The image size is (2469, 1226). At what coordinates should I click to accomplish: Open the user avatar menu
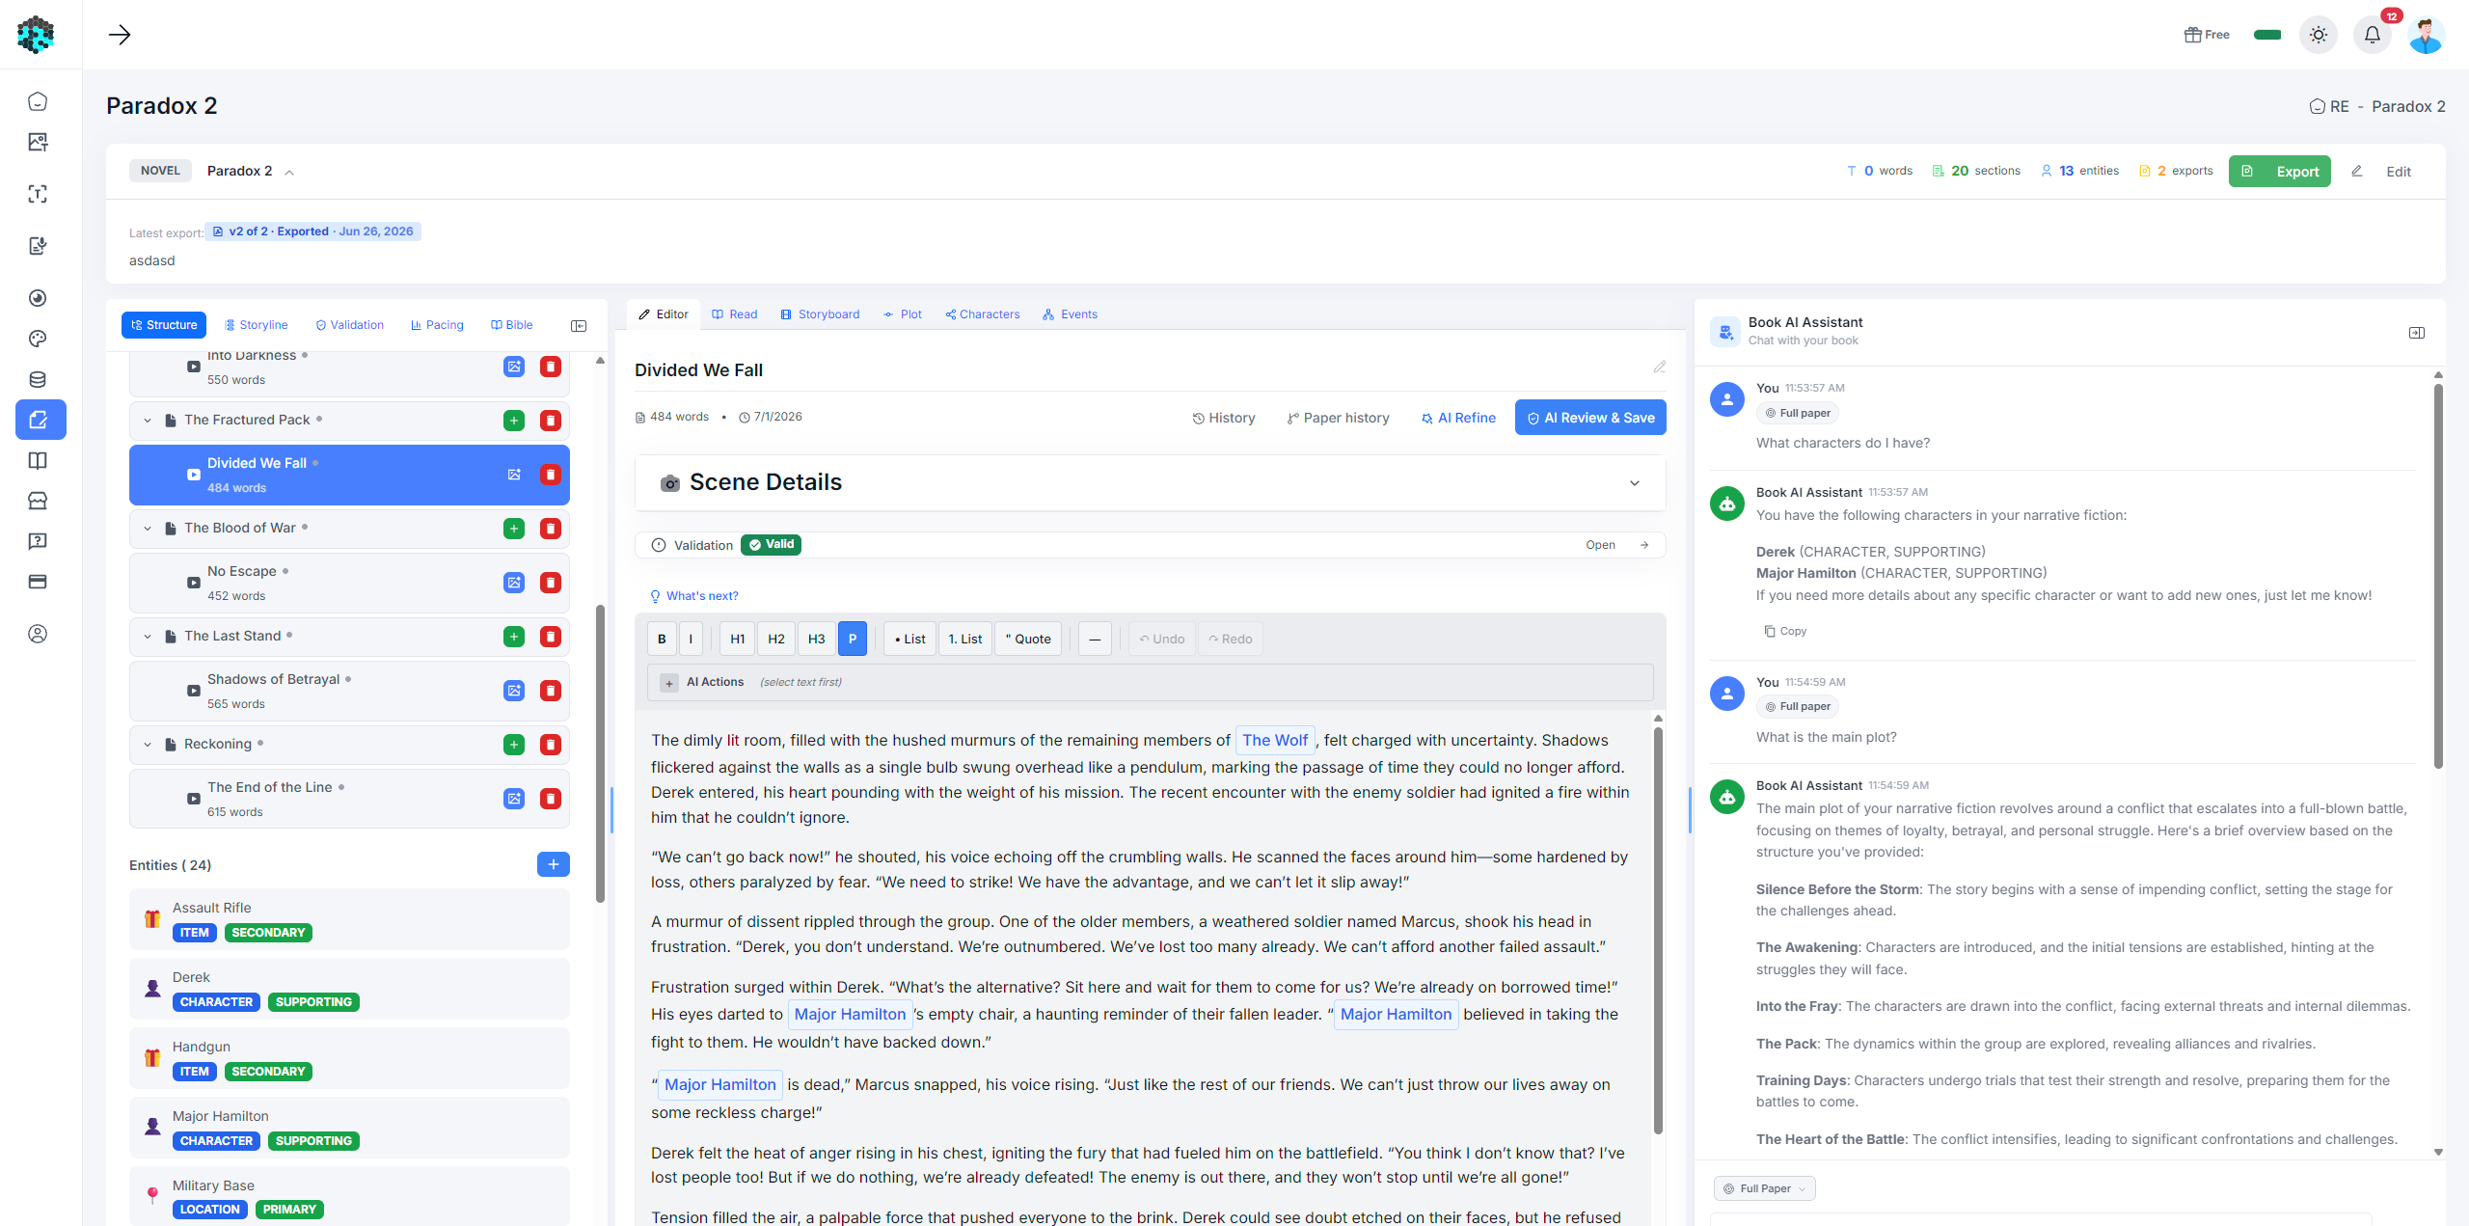(x=2426, y=35)
